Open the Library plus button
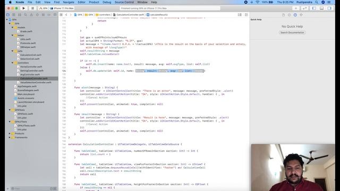This screenshot has width=340, height=191. click(296, 8)
